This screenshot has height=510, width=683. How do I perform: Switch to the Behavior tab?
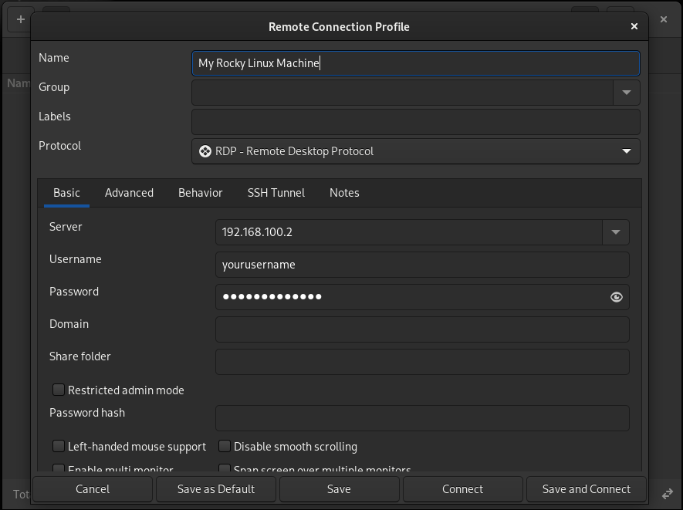tap(200, 193)
